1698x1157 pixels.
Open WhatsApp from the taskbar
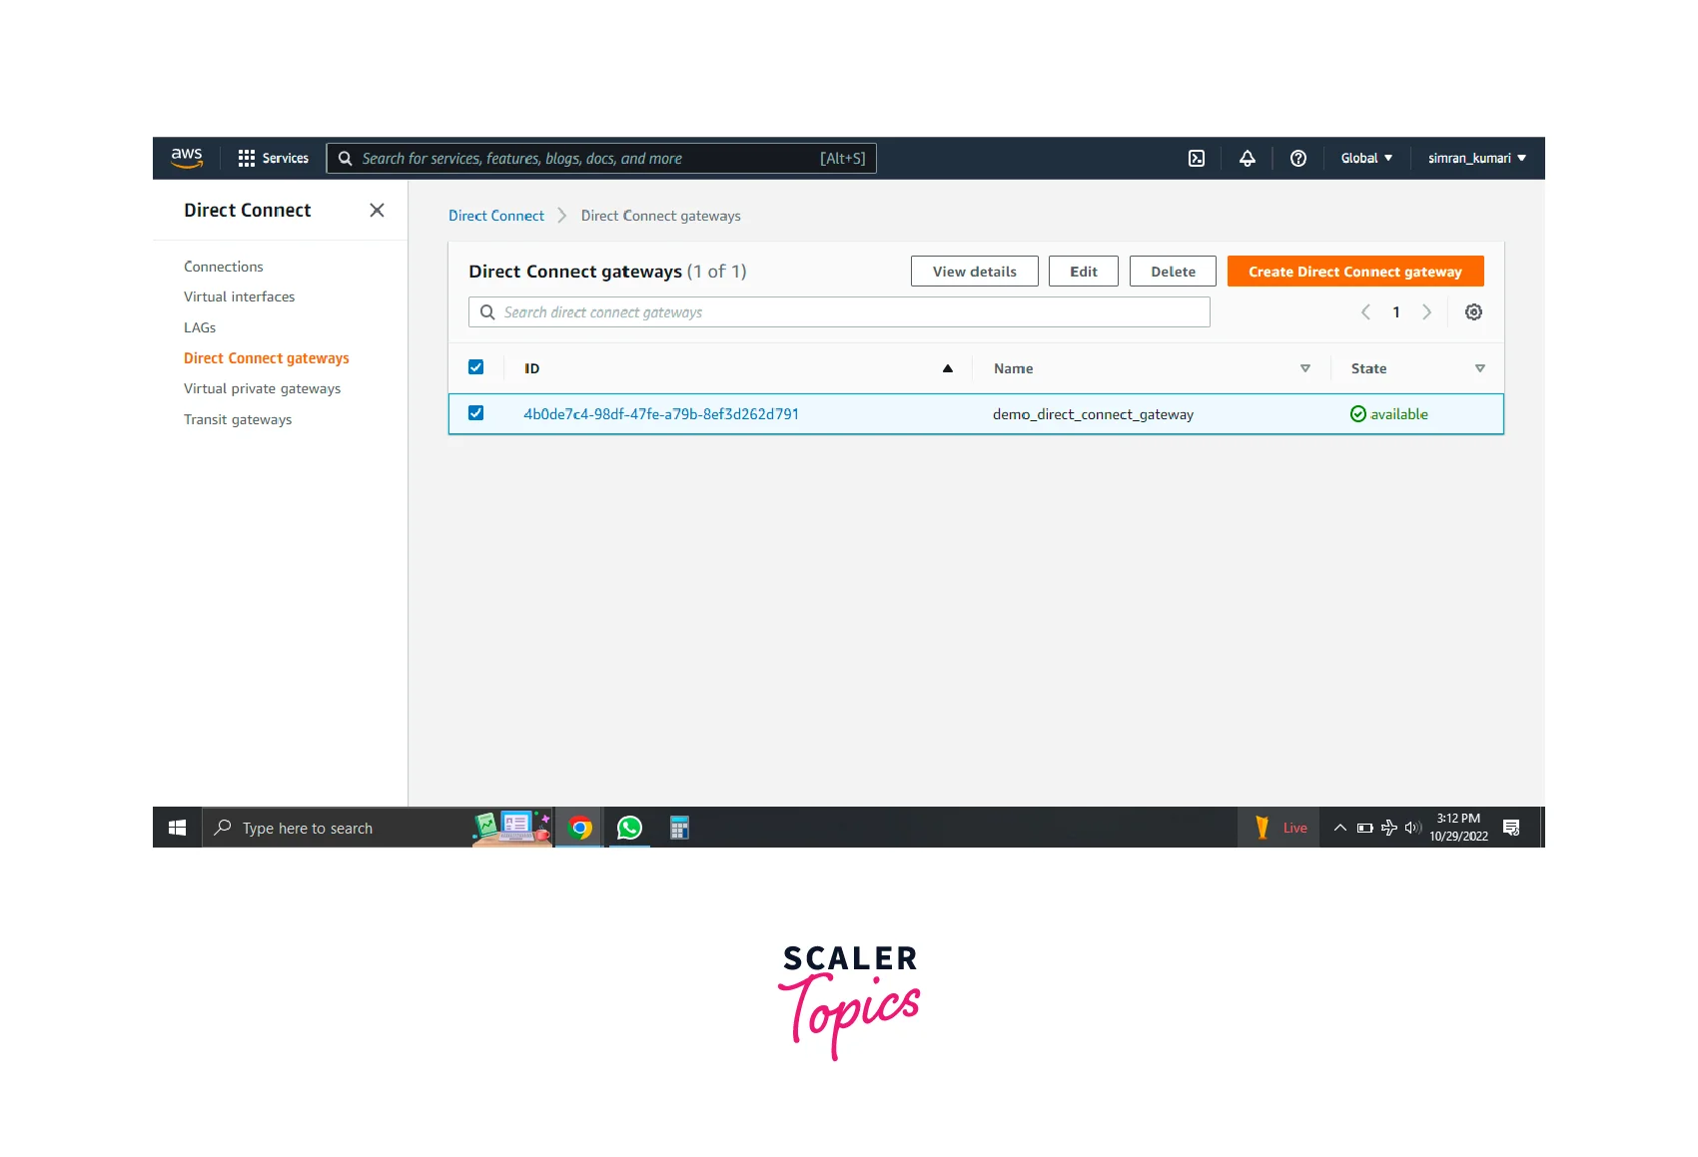click(x=629, y=828)
